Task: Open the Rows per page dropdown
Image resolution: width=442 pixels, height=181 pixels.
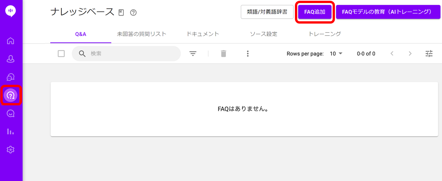Action: (x=336, y=54)
